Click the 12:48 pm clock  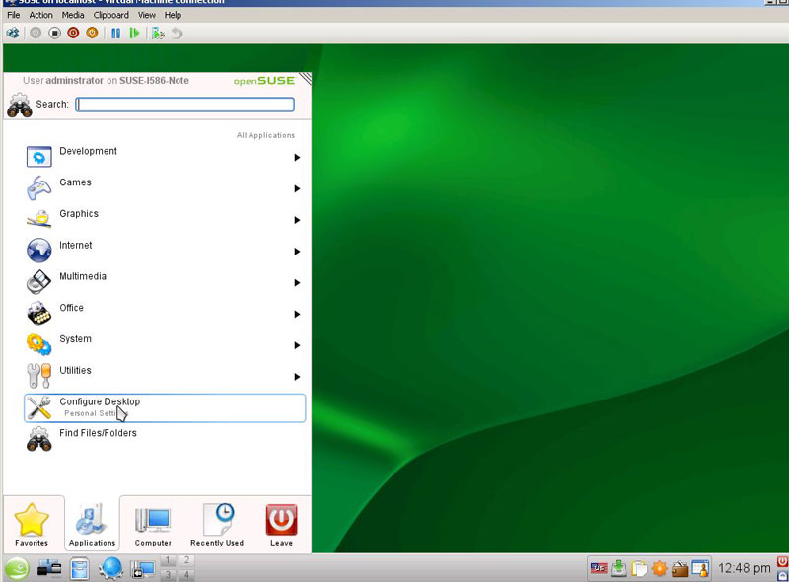click(x=745, y=568)
